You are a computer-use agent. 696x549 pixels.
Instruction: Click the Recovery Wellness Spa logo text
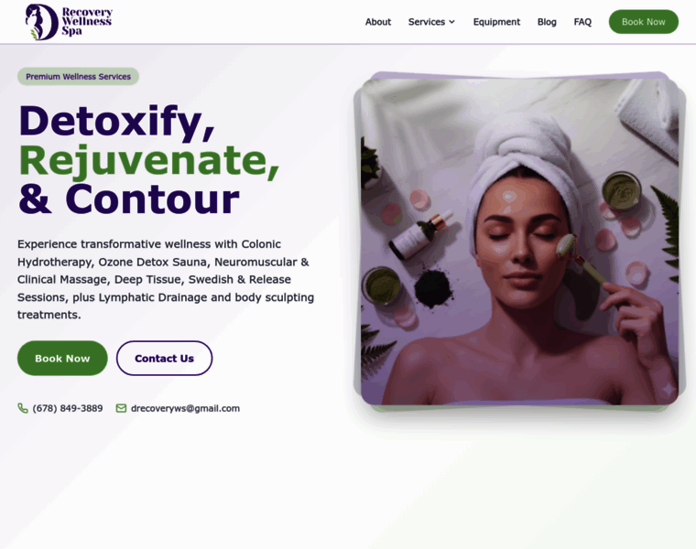click(87, 21)
